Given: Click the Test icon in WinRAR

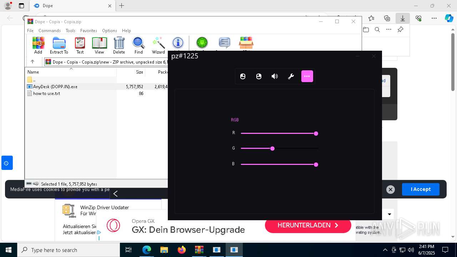Looking at the screenshot, I should pyautogui.click(x=80, y=46).
